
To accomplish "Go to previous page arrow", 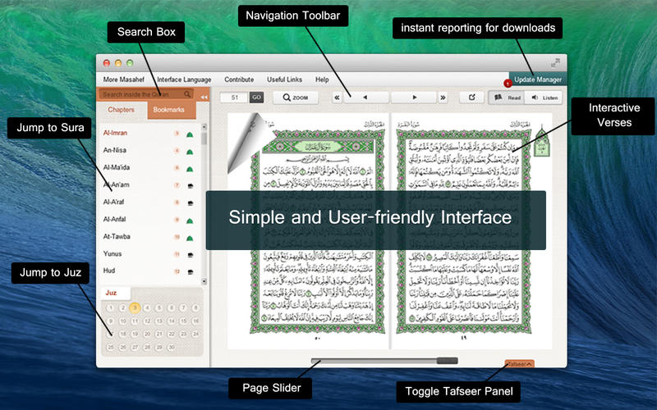I will coord(365,98).
